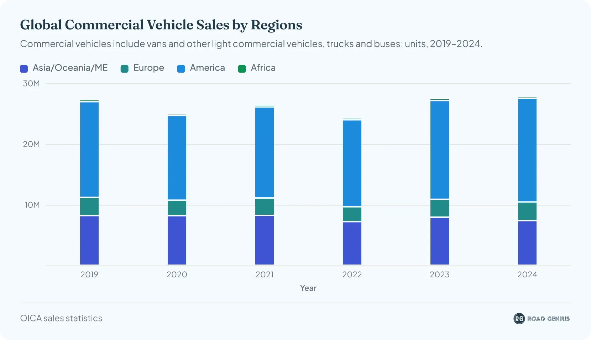Screen dimensions: 591x340
Task: Click the Europe legend color swatch
Action: [x=125, y=69]
